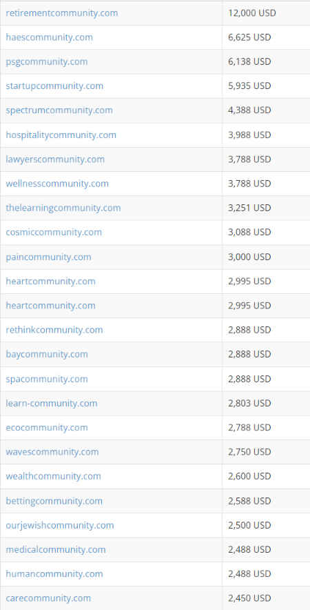Select hospitalitycommunity.com domain
The width and height of the screenshot is (310, 610).
coord(61,135)
